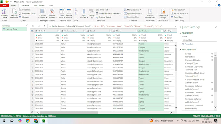Open gear settings for Added Custom step
Viewport: 221px width, 124px height.
(x=212, y=83)
